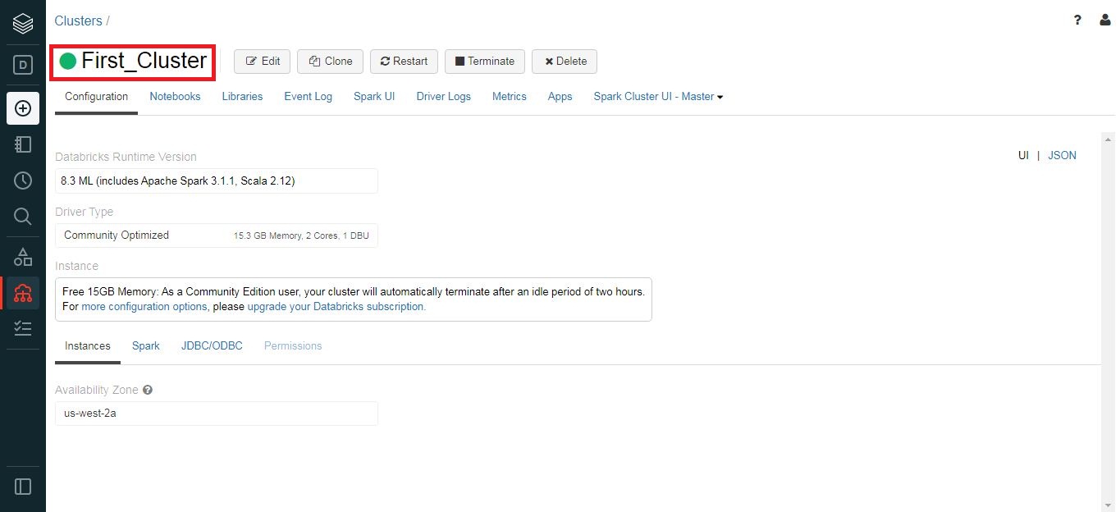
Task: Collapse the sidebar with bottom panel icon
Action: coord(22,486)
